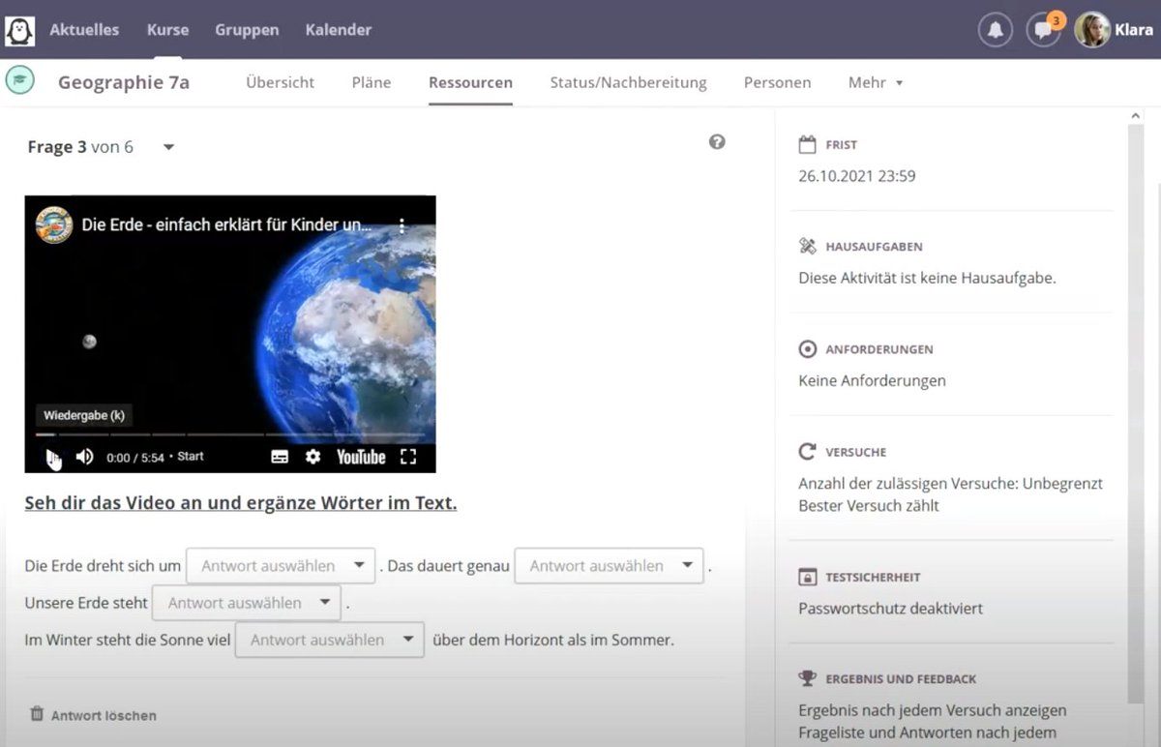Open the help question mark icon
The image size is (1161, 747).
(717, 142)
